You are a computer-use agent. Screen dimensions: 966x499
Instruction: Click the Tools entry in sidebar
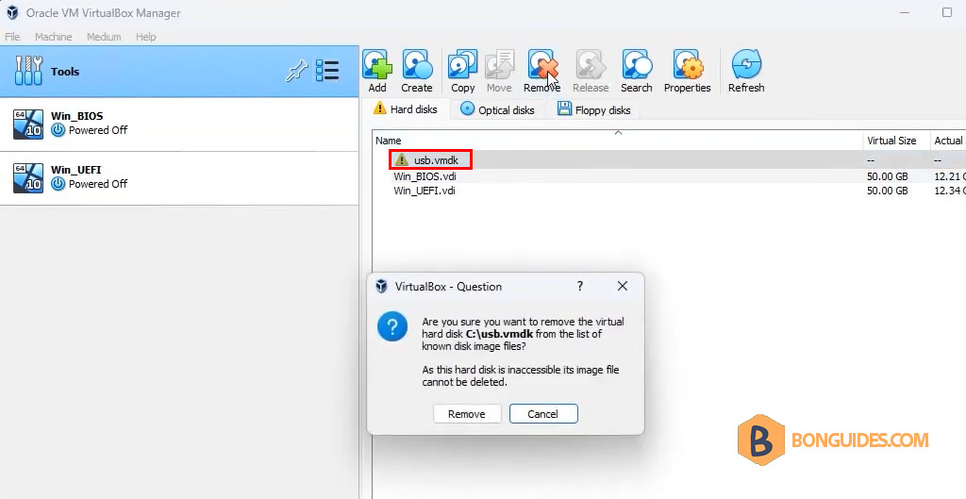click(179, 71)
